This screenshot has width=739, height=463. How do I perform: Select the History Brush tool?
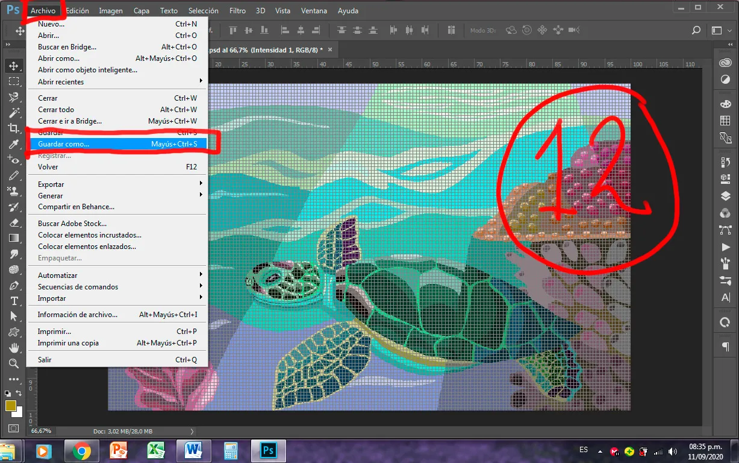(x=13, y=207)
